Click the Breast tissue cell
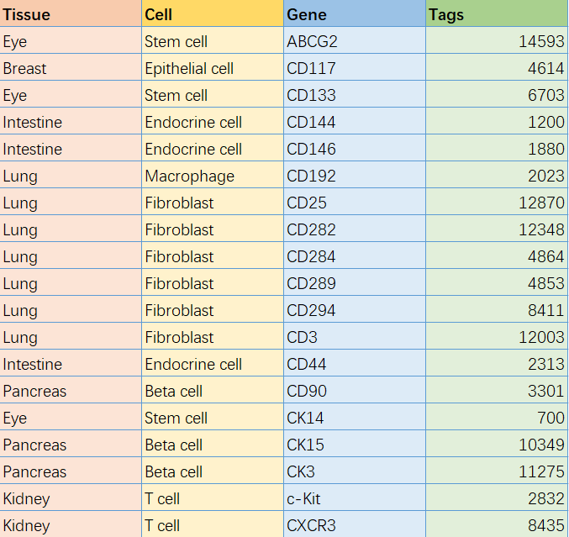This screenshot has height=537, width=569. [71, 67]
